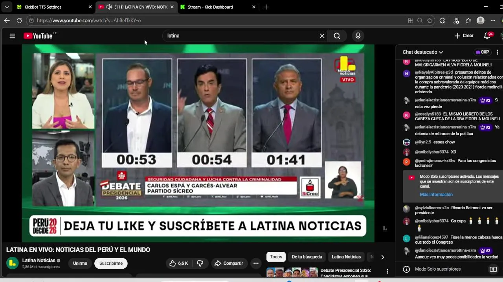Open more actions ellipsis below video
503x282 pixels.
(256, 263)
